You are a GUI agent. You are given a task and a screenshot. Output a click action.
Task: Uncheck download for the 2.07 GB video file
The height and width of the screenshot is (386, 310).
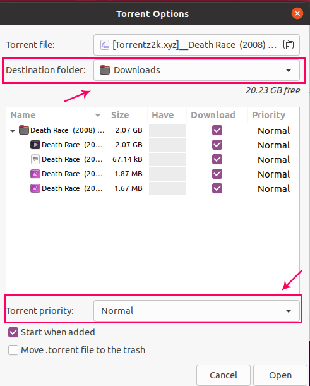[x=217, y=145]
